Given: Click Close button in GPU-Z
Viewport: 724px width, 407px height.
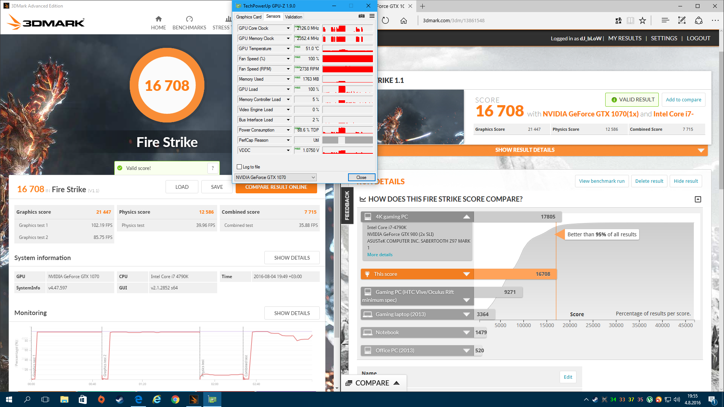Looking at the screenshot, I should [361, 177].
